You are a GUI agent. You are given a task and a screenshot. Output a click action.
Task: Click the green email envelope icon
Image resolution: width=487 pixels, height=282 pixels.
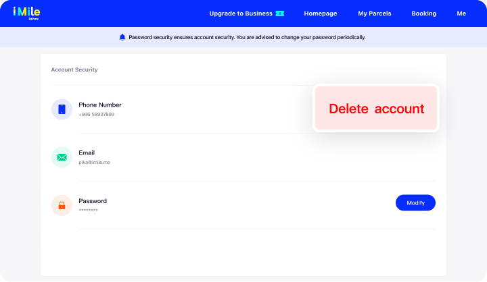tap(62, 157)
